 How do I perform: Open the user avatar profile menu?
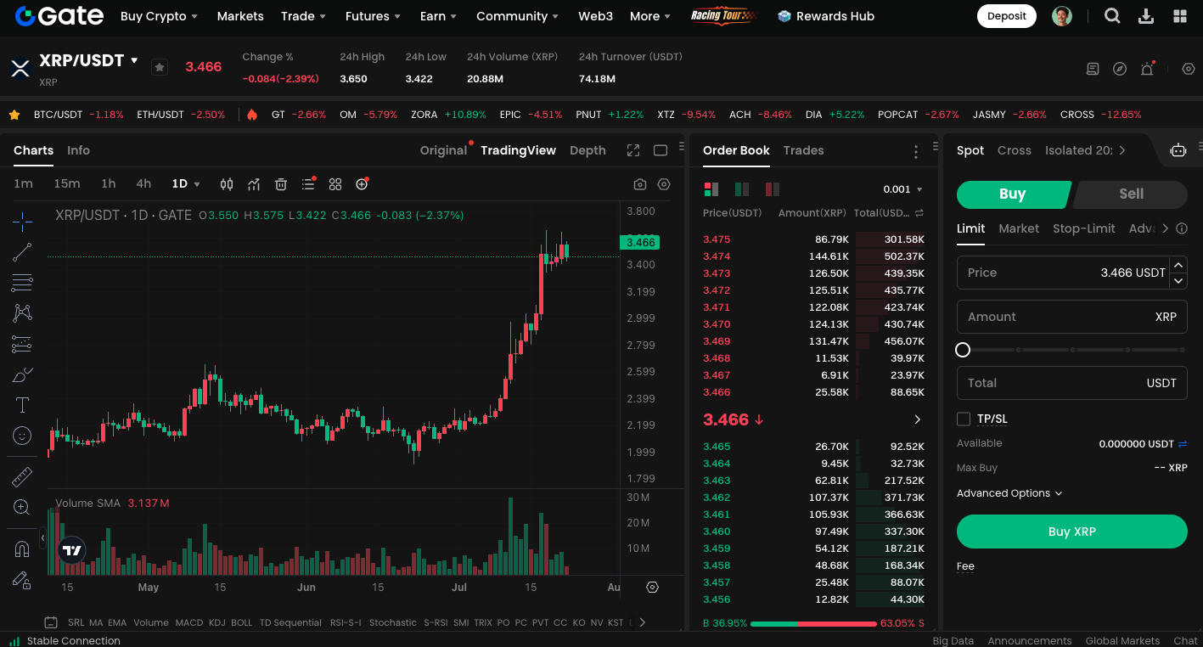[1062, 16]
